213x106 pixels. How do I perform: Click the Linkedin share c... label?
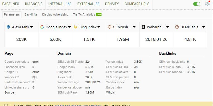(x=17, y=87)
